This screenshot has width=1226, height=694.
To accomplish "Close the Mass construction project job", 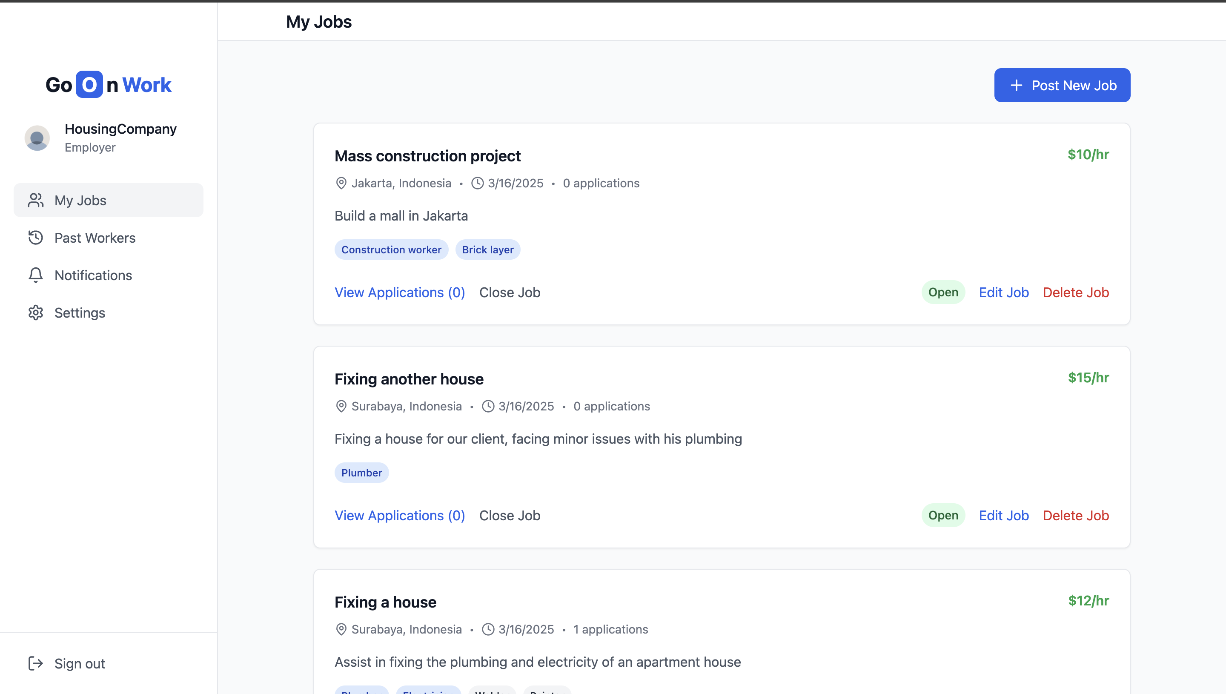I will 510,292.
